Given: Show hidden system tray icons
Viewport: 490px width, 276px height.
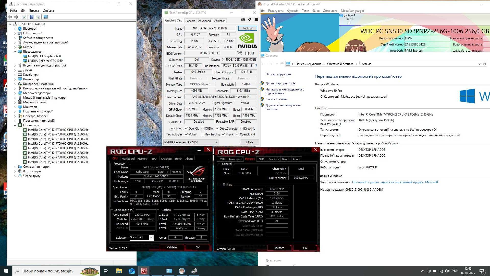Looking at the screenshot, I should (x=423, y=271).
